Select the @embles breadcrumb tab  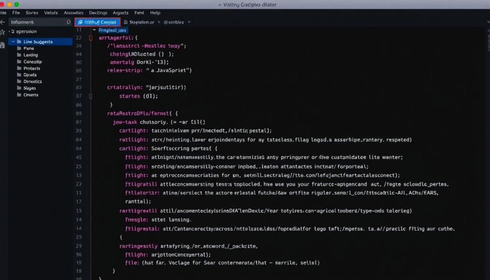tap(174, 22)
